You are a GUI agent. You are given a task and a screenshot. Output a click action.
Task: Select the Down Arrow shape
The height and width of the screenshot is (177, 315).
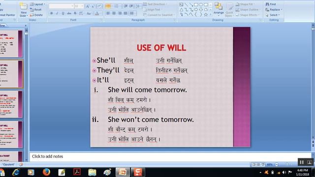pos(201,10)
